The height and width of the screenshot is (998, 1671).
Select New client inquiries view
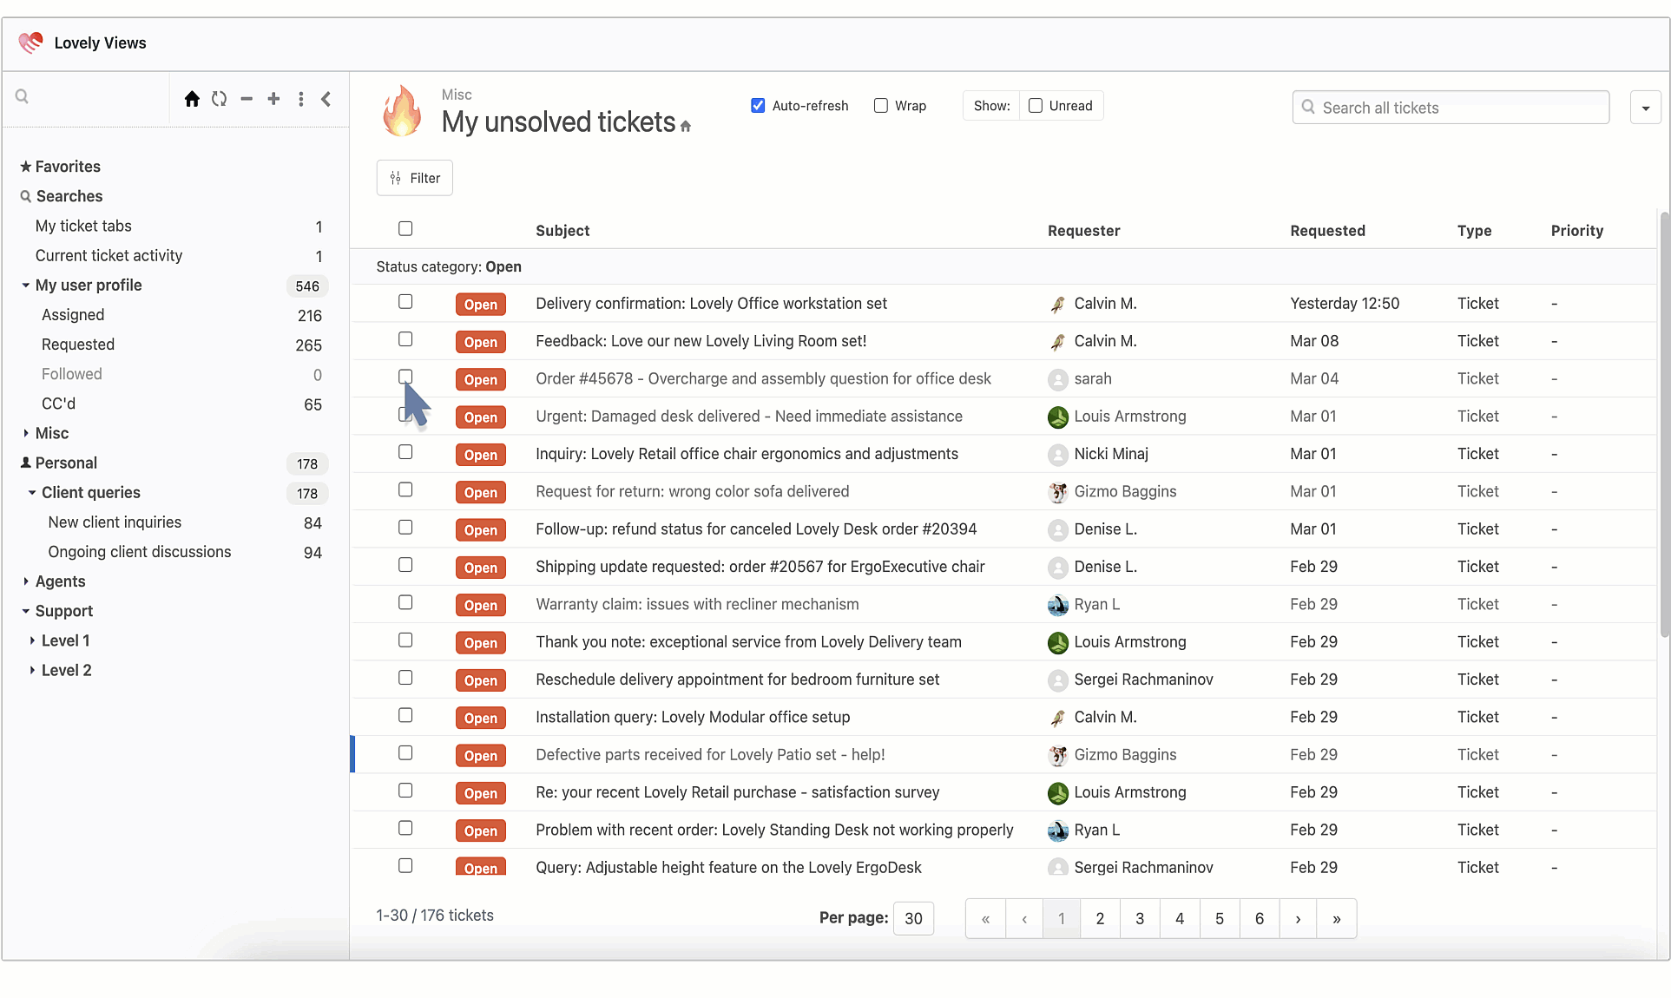click(115, 522)
